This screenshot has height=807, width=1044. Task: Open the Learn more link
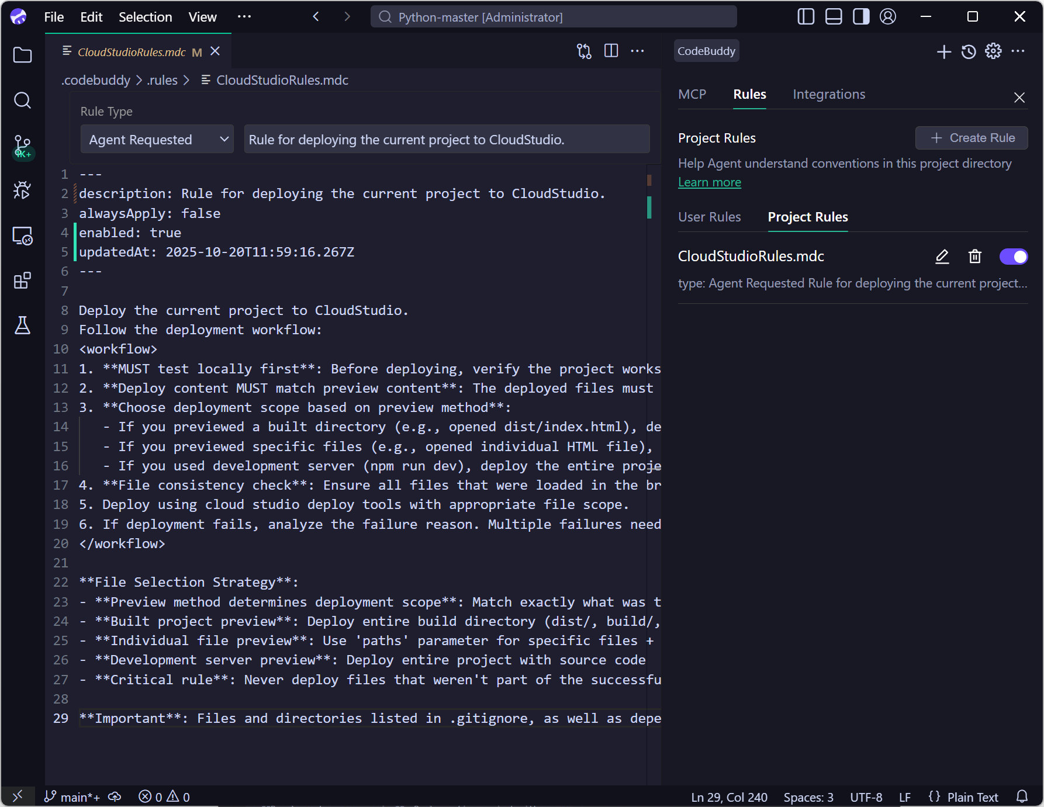pyautogui.click(x=709, y=182)
